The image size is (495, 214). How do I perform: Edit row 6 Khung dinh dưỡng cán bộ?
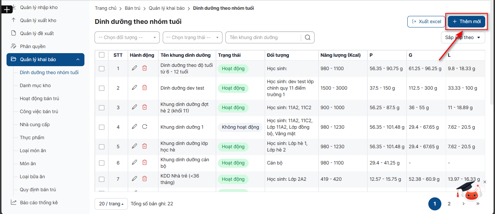tap(134, 162)
